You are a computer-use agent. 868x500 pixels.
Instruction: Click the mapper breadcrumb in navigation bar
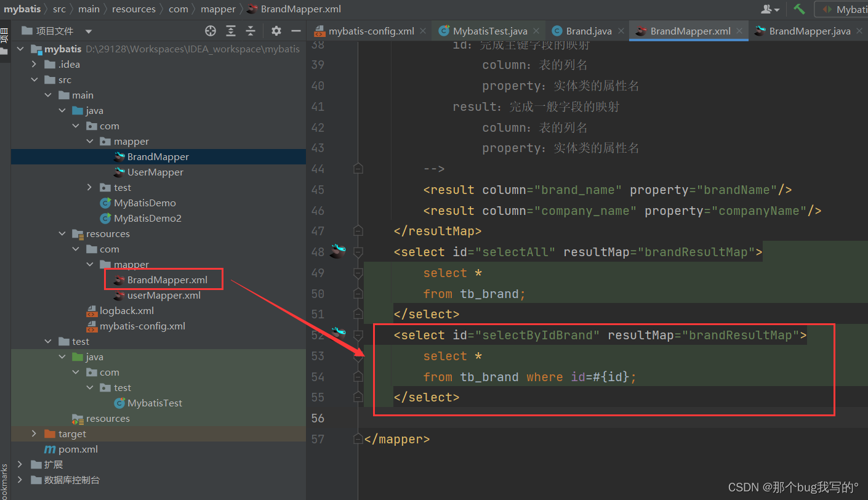coord(218,9)
